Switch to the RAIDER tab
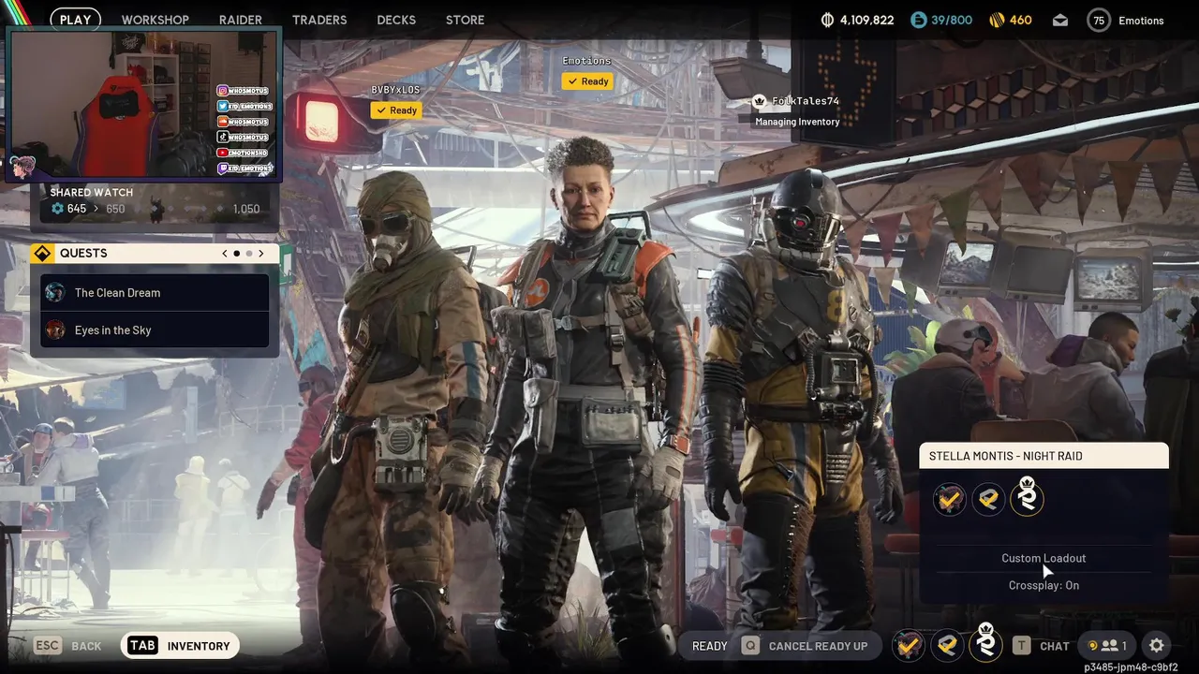 [241, 20]
